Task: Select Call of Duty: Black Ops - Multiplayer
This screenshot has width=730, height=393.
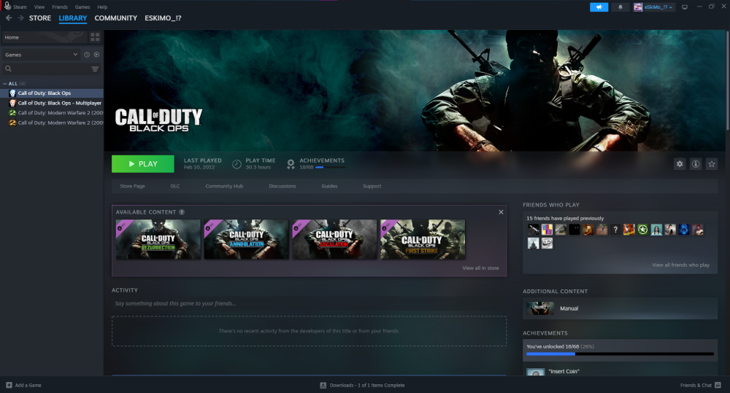Action: (58, 103)
